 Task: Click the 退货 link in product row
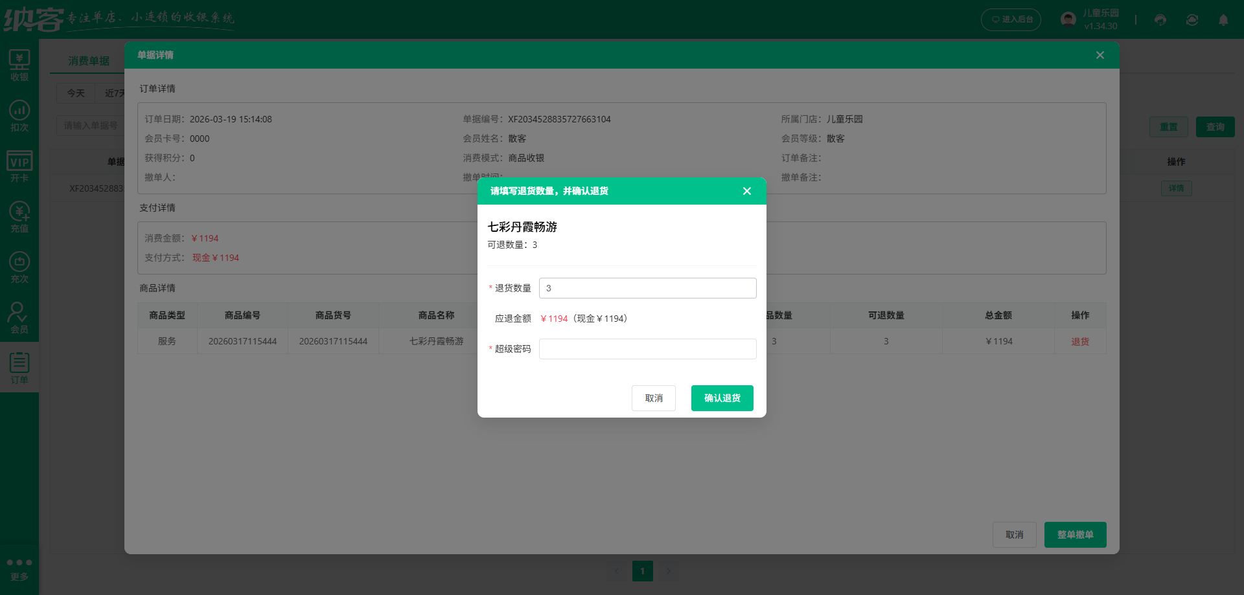tap(1079, 341)
